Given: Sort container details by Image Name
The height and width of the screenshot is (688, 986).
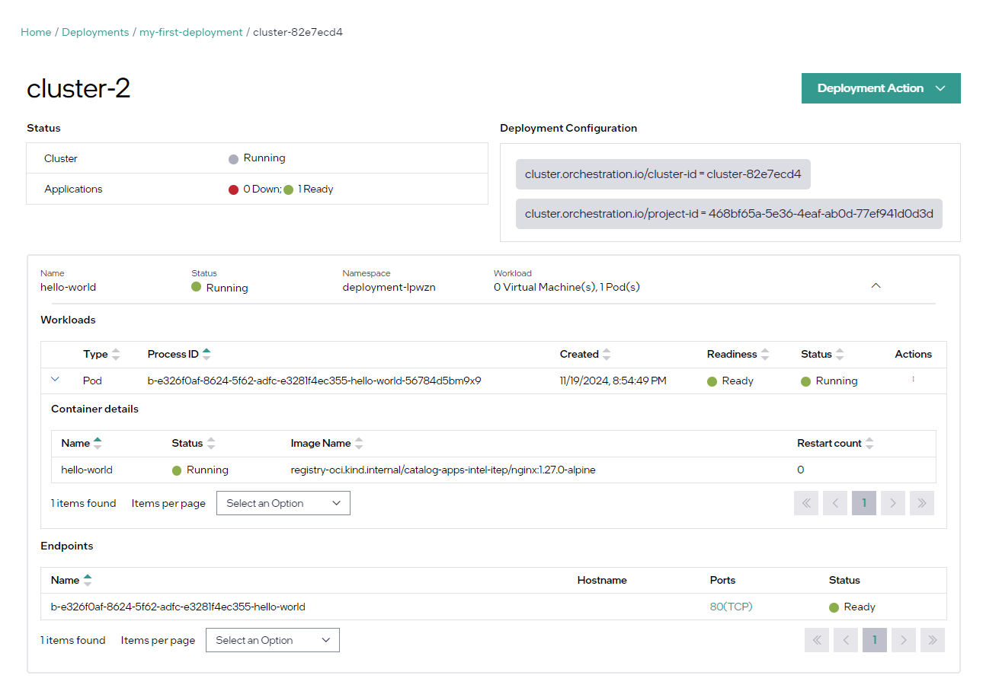Looking at the screenshot, I should pos(359,444).
